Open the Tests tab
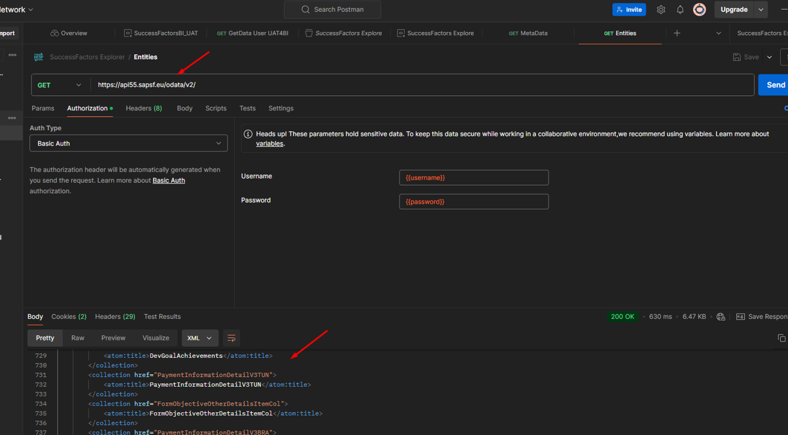 247,108
